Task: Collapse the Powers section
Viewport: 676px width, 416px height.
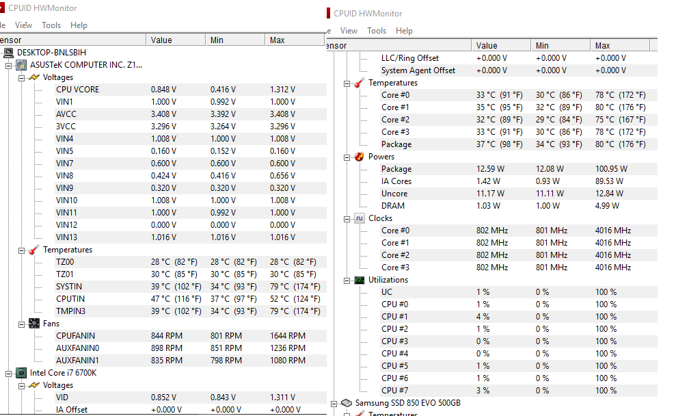Action: 347,157
